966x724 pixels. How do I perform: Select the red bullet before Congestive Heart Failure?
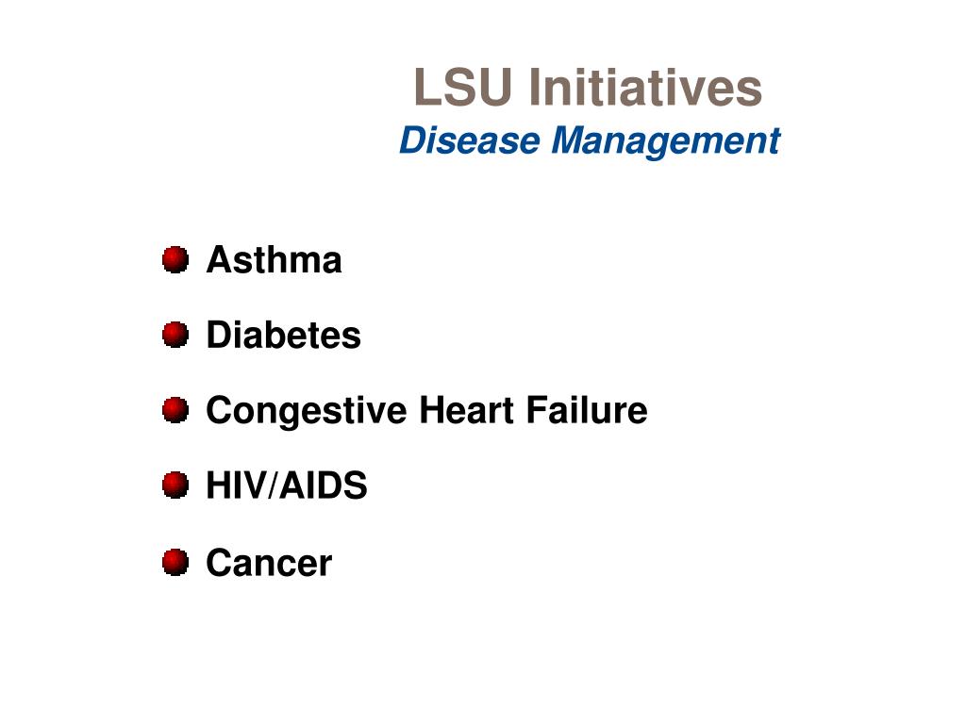pyautogui.click(x=175, y=410)
